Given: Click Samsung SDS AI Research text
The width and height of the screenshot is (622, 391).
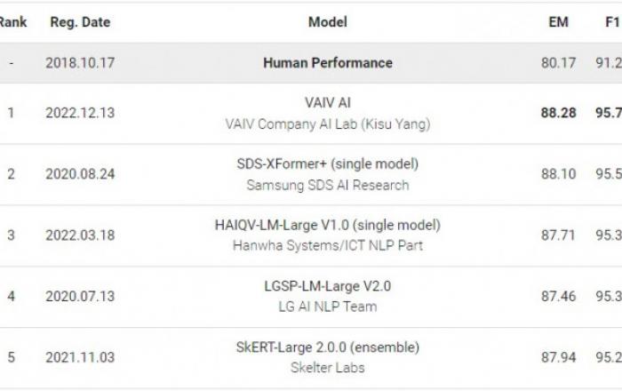Looking at the screenshot, I should [x=327, y=185].
